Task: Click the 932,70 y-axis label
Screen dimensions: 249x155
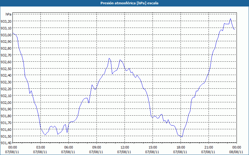Action: pyautogui.click(x=6, y=55)
